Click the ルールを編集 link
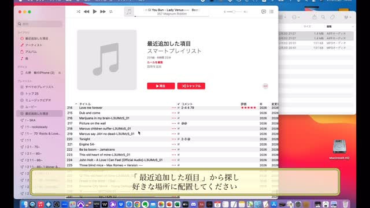This screenshot has width=370, height=208. coord(155,62)
